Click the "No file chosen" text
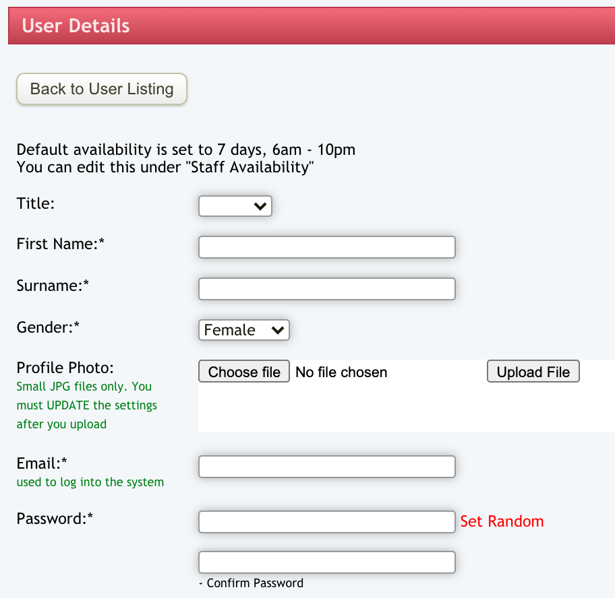Image resolution: width=615 pixels, height=598 pixels. (341, 372)
